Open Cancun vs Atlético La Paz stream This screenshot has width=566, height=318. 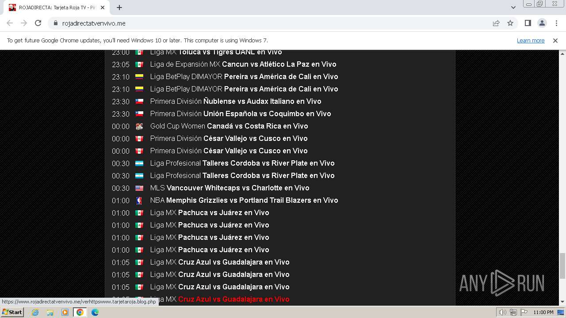(x=279, y=64)
